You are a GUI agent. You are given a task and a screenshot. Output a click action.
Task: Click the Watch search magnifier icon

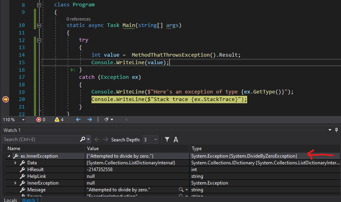[x=83, y=139]
